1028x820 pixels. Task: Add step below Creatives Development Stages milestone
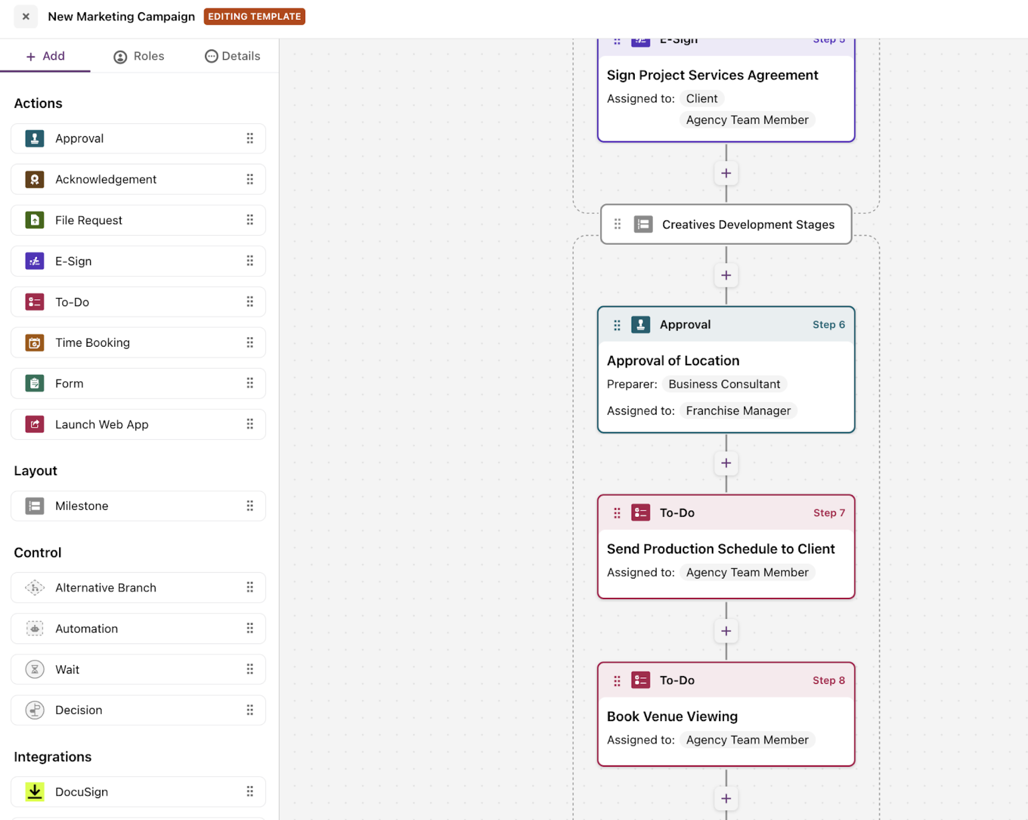point(726,275)
